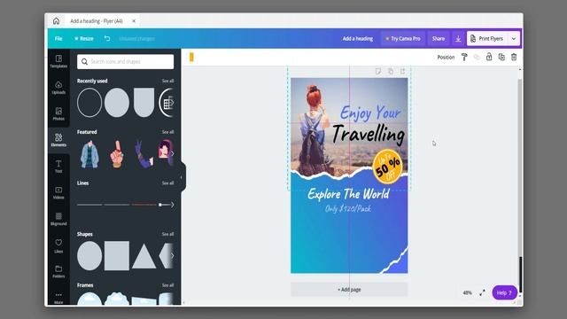Click the Home icon tab
Image resolution: width=567 pixels, height=319 pixels.
56,21
